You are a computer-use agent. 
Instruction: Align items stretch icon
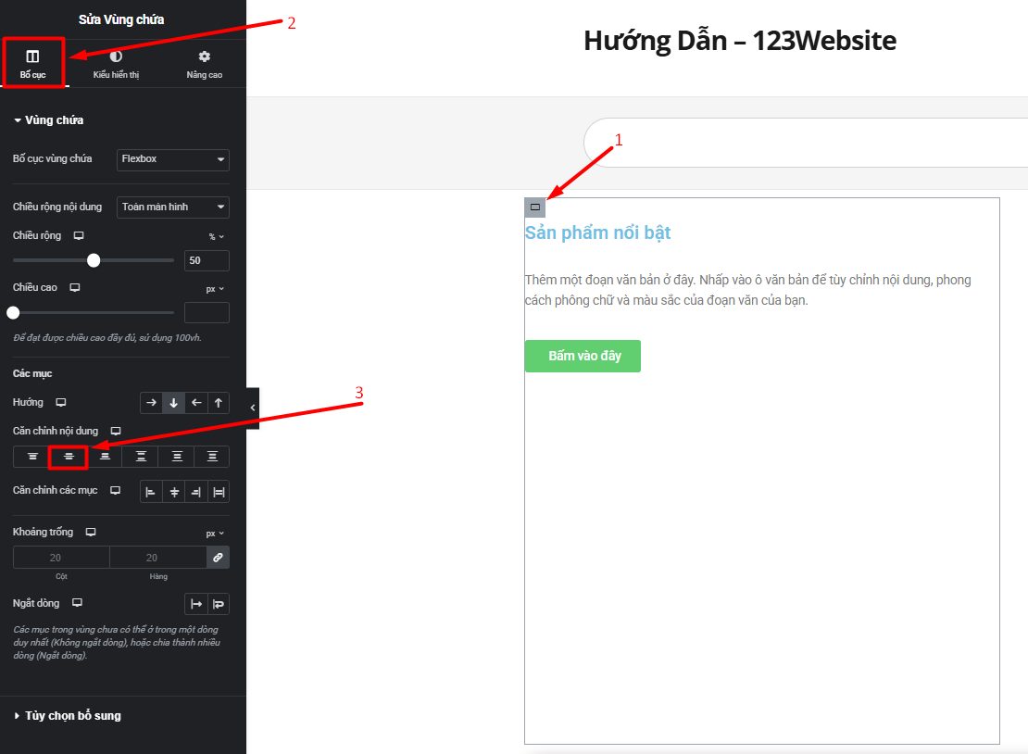(x=219, y=492)
